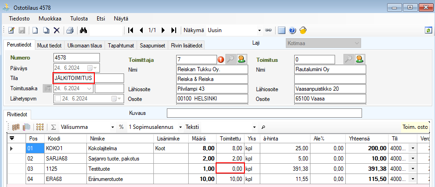Click the calendar icon beside Toimitusaika

coord(47,88)
